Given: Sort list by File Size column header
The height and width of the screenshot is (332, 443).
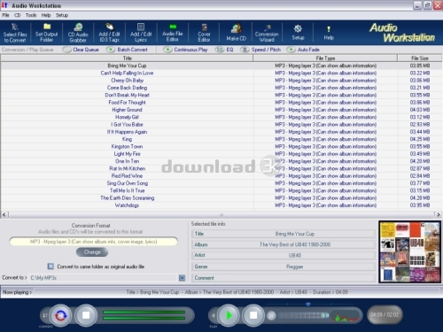Looking at the screenshot, I should (420, 58).
